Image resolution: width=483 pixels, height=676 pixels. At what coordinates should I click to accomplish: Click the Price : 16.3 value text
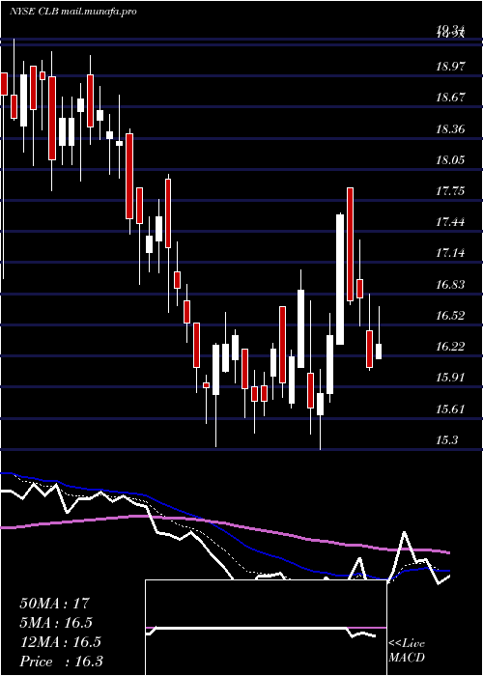click(x=61, y=662)
